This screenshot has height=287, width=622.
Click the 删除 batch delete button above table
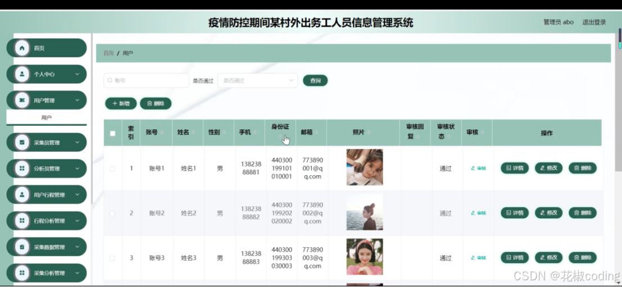(156, 103)
